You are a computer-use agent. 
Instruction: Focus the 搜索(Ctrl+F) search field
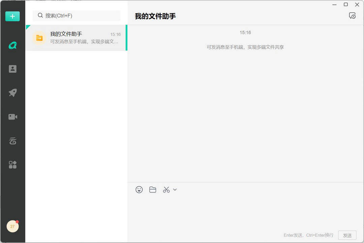[x=77, y=16]
